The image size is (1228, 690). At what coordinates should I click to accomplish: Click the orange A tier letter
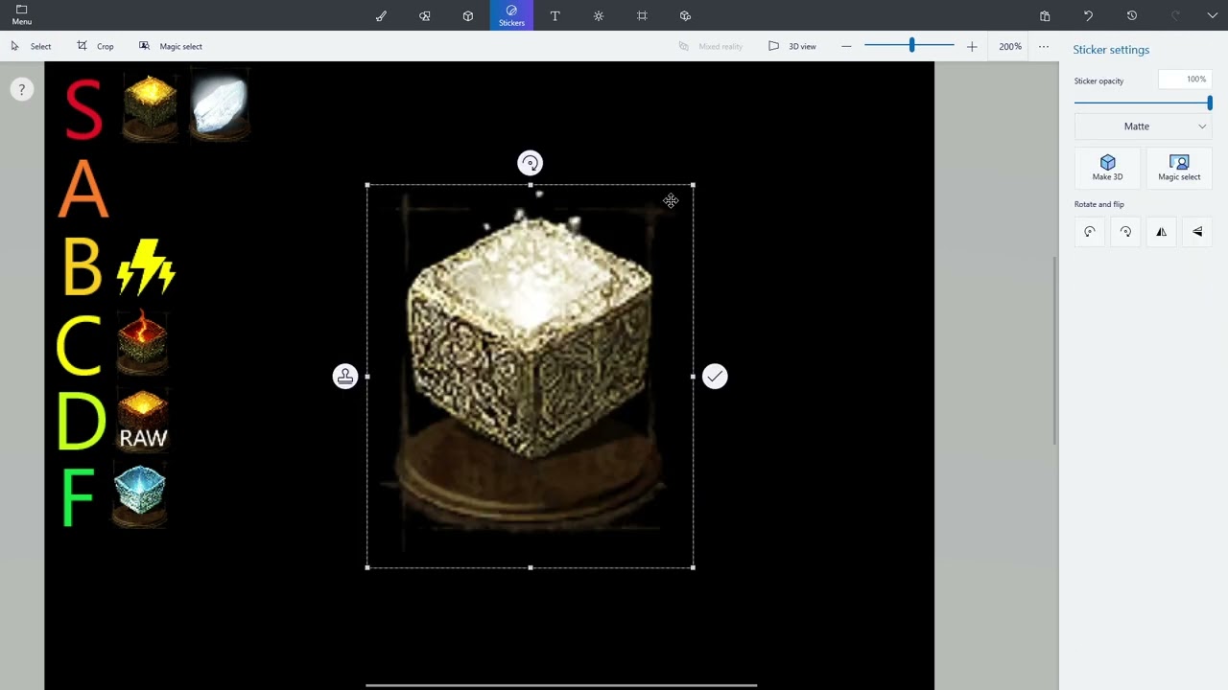pyautogui.click(x=83, y=190)
